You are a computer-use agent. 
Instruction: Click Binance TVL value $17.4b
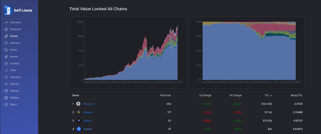(x=268, y=112)
